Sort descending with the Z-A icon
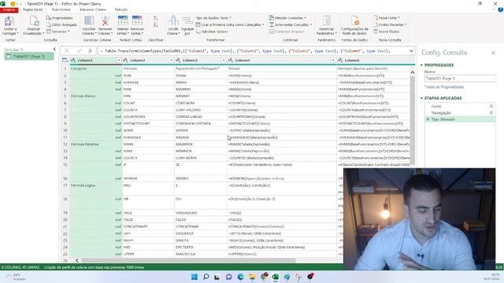Image resolution: width=504 pixels, height=283 pixels. pos(156,24)
